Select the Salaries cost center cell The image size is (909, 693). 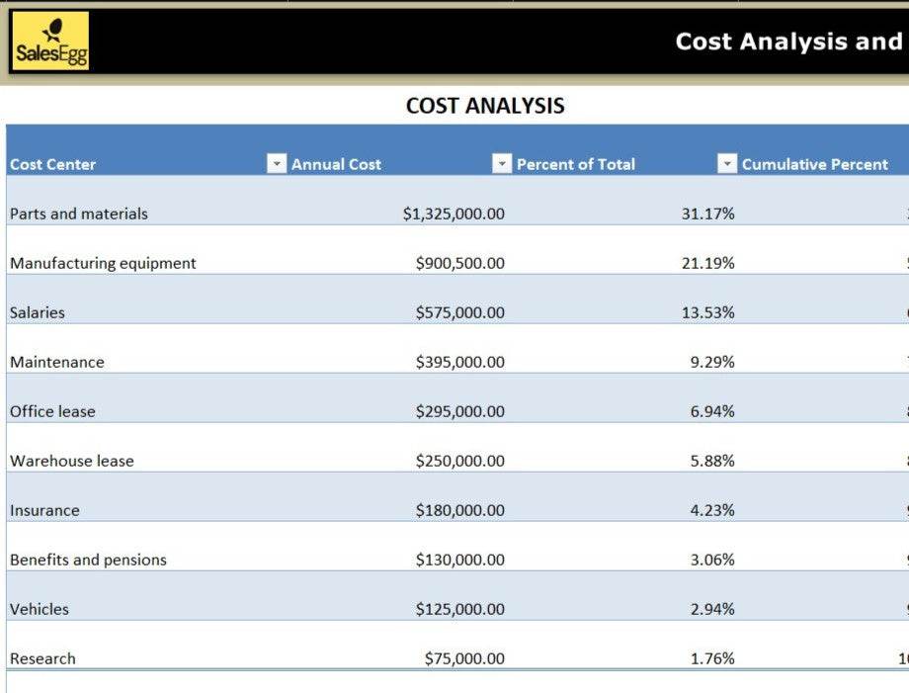click(38, 312)
